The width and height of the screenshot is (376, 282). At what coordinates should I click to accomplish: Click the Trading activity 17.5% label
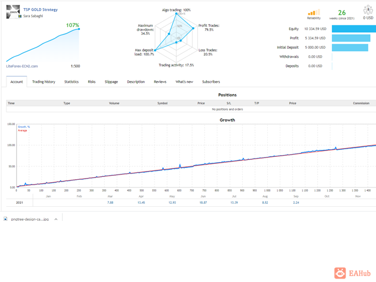coord(176,65)
